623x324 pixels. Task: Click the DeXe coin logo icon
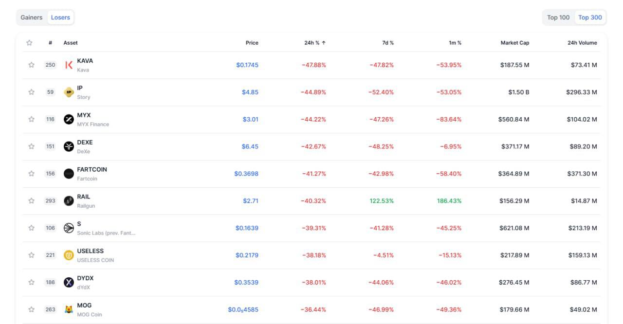coord(69,146)
